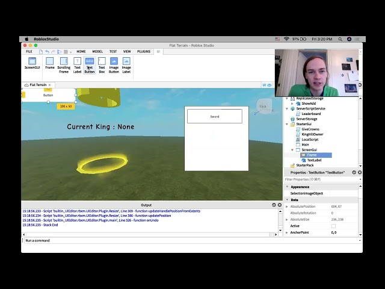Expand the AnchorPoint property
385x289 pixels.
287,232
